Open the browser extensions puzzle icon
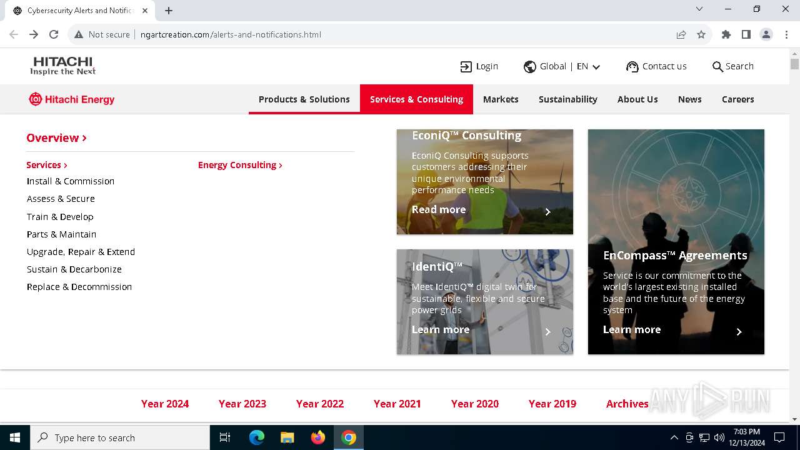Image resolution: width=800 pixels, height=450 pixels. click(726, 34)
